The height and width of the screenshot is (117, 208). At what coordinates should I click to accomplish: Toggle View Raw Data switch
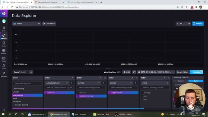click(118, 72)
